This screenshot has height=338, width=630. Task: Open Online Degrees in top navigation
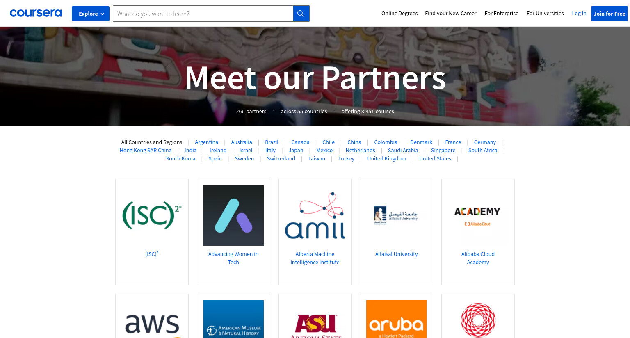click(x=399, y=14)
